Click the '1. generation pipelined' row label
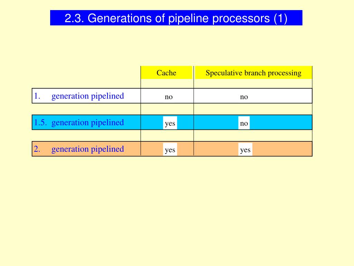 tap(79, 96)
